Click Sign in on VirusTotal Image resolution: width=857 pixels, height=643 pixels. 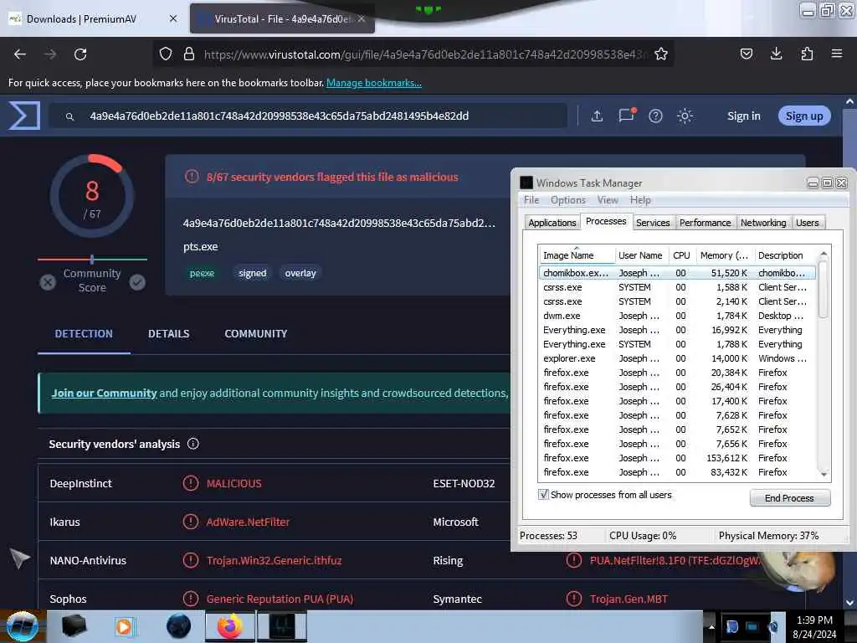coord(743,116)
